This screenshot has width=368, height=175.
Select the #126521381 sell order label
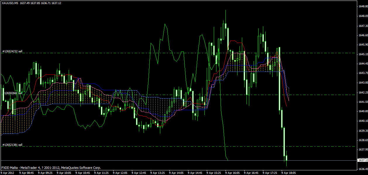12,145
